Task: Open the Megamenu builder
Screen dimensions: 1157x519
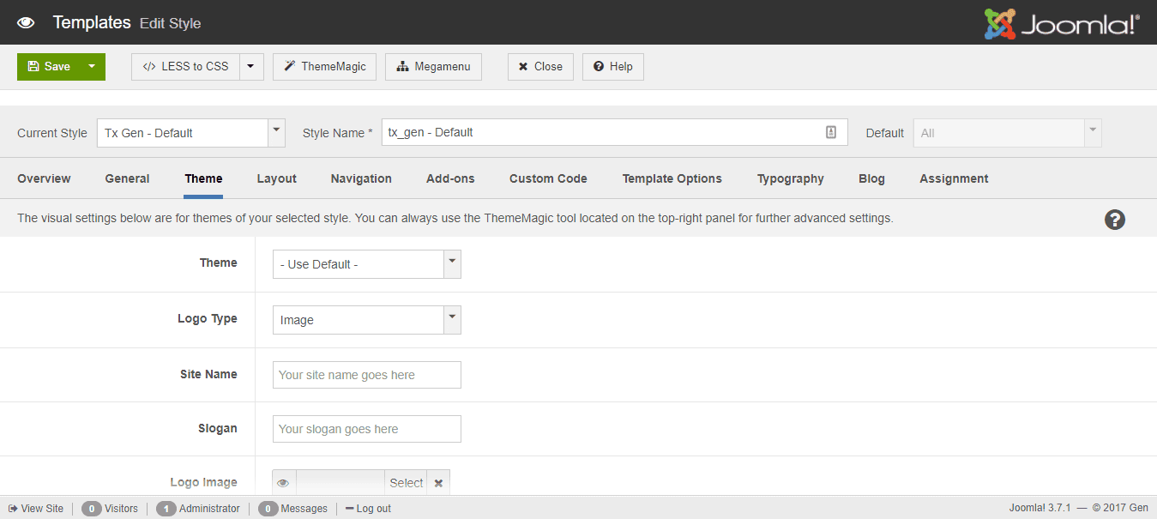Action: tap(433, 66)
